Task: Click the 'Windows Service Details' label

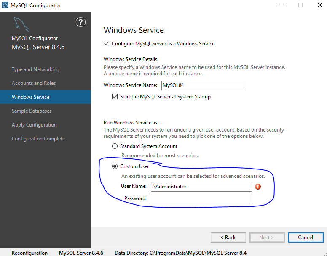Action: tap(130, 59)
